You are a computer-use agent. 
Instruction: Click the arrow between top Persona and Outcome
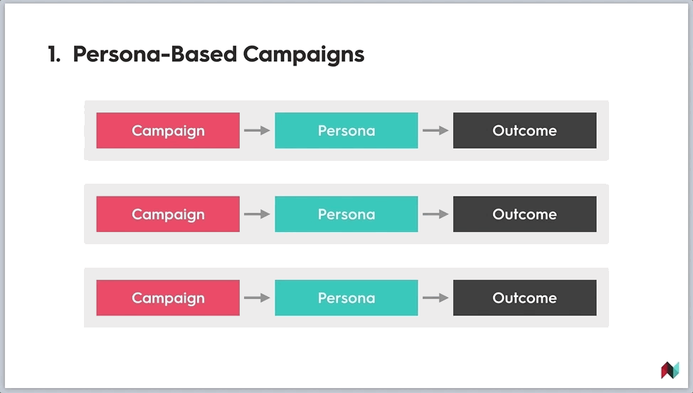point(435,130)
